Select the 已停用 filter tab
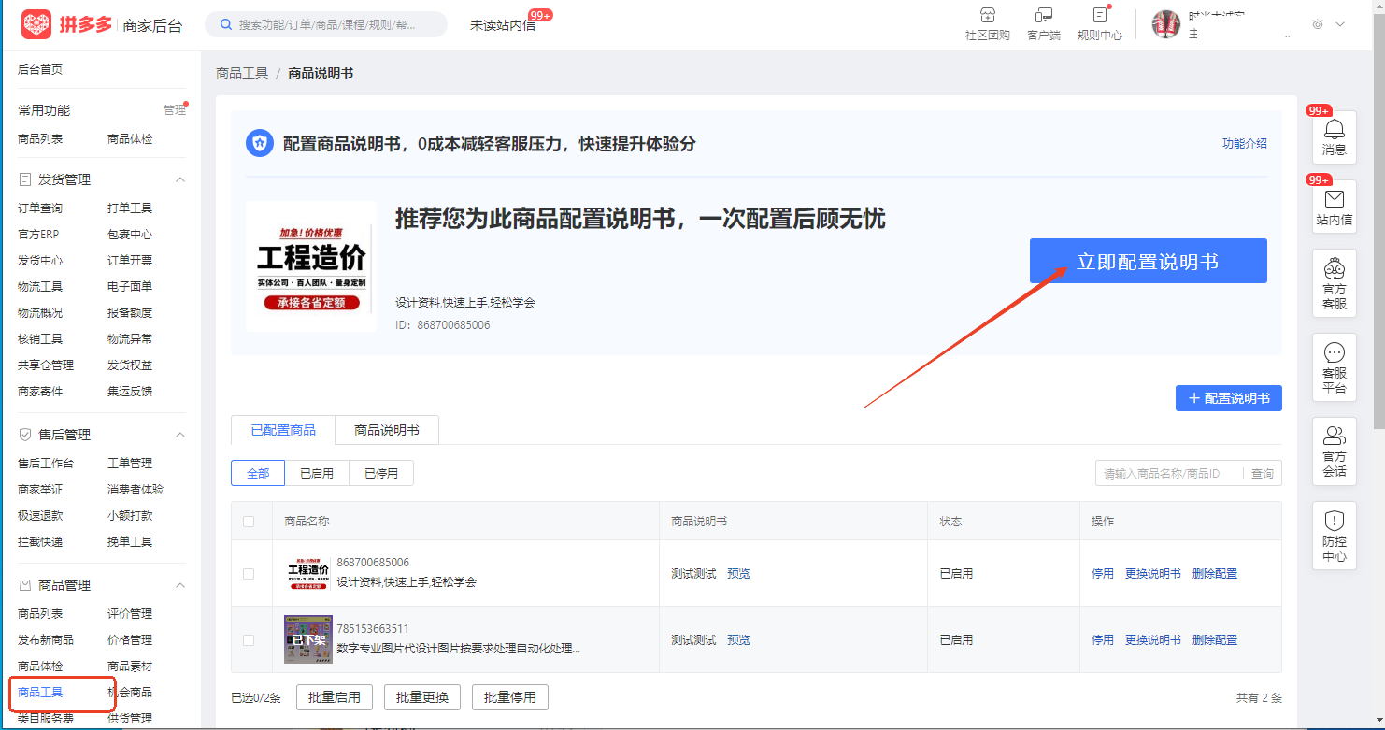1385x730 pixels. (381, 473)
